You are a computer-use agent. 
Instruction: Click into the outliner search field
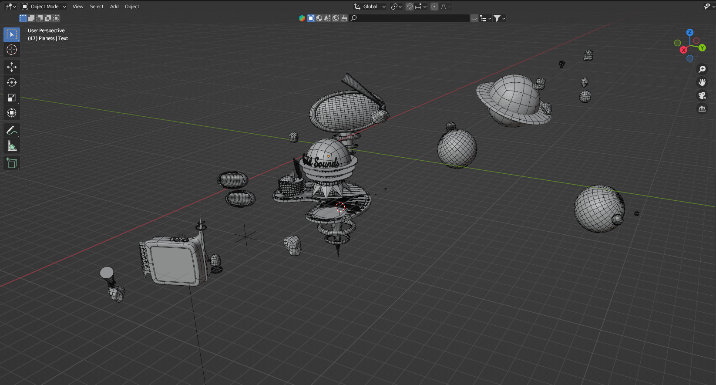coord(411,18)
